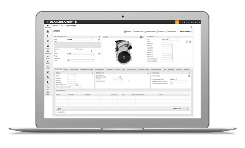Viewport: 245px width, 148px height.
Task: Open the Production module icon
Action: click(x=48, y=52)
